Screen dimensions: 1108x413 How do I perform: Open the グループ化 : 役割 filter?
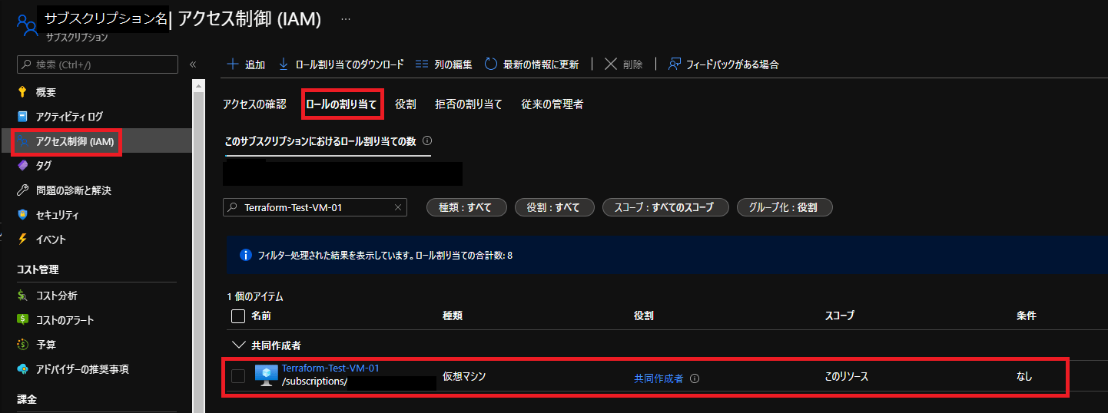point(785,207)
